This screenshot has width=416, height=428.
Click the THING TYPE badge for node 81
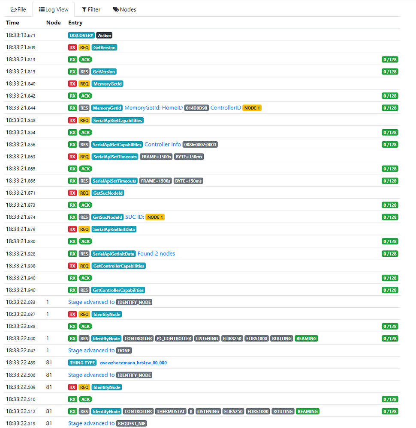82,363
